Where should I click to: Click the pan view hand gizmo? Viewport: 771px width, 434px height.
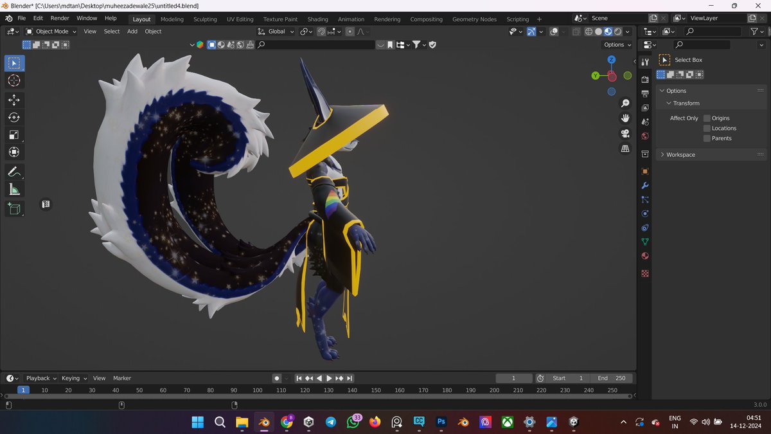tap(625, 118)
